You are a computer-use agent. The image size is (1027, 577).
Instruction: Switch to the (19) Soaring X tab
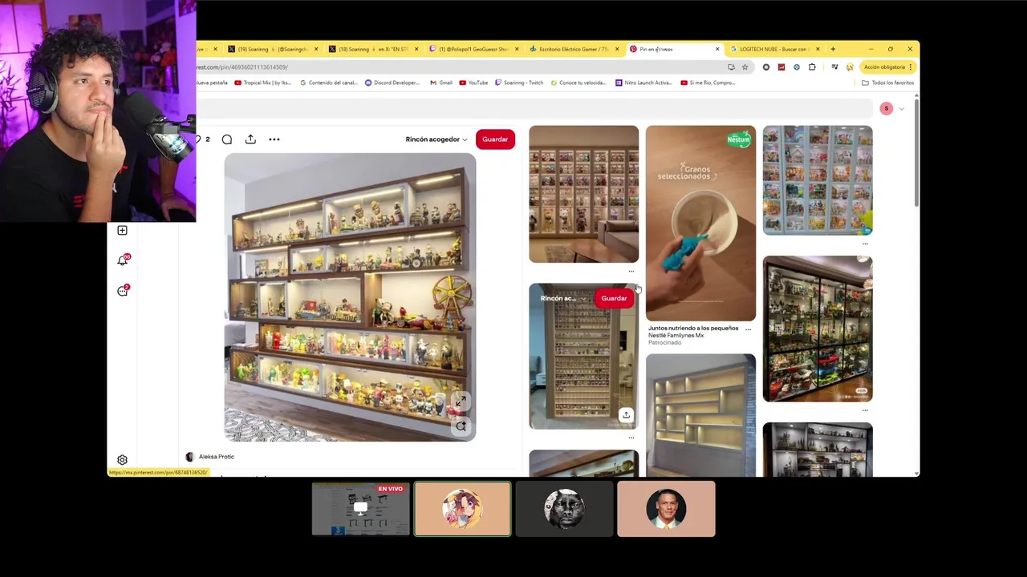click(274, 49)
